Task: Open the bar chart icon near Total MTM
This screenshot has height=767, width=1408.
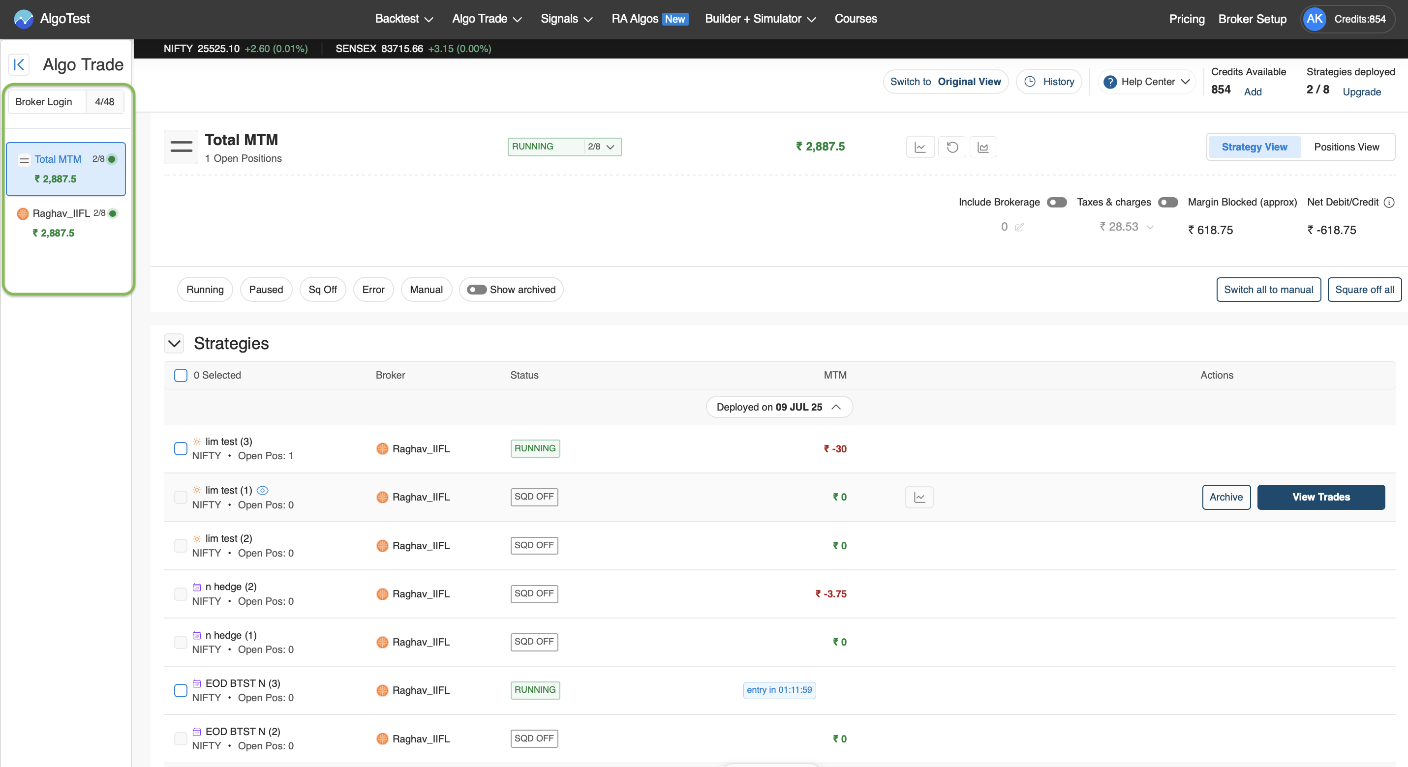Action: click(983, 147)
